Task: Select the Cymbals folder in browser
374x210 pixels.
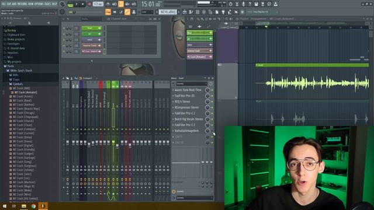Action: click(x=18, y=84)
